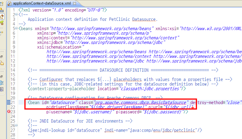Image resolution: width=242 pixels, height=139 pixels.
Task: Click the new view icon with star
Action: click(x=1, y=33)
